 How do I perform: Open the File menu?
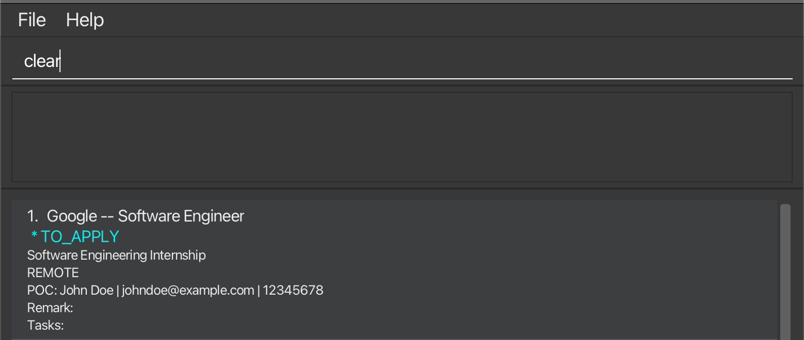point(32,20)
